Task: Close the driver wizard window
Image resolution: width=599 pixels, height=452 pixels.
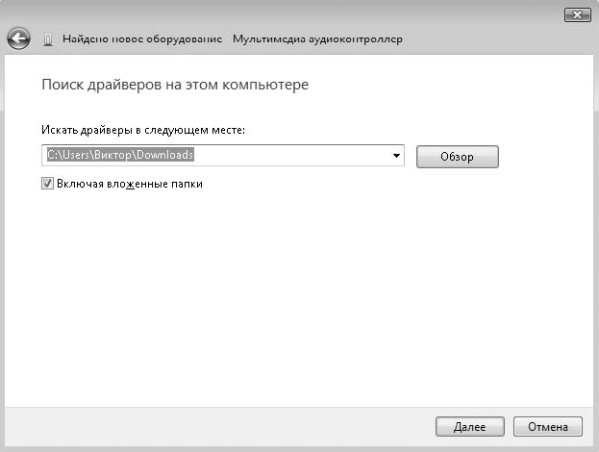Action: pos(577,14)
